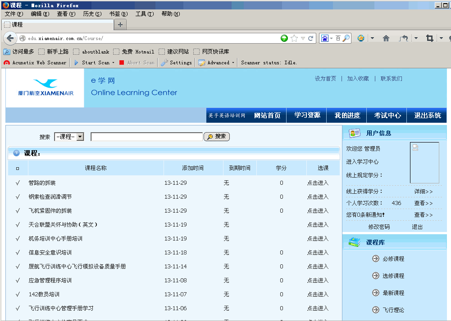The height and width of the screenshot is (321, 451).
Task: Open the 书签 menu
Action: [x=118, y=14]
